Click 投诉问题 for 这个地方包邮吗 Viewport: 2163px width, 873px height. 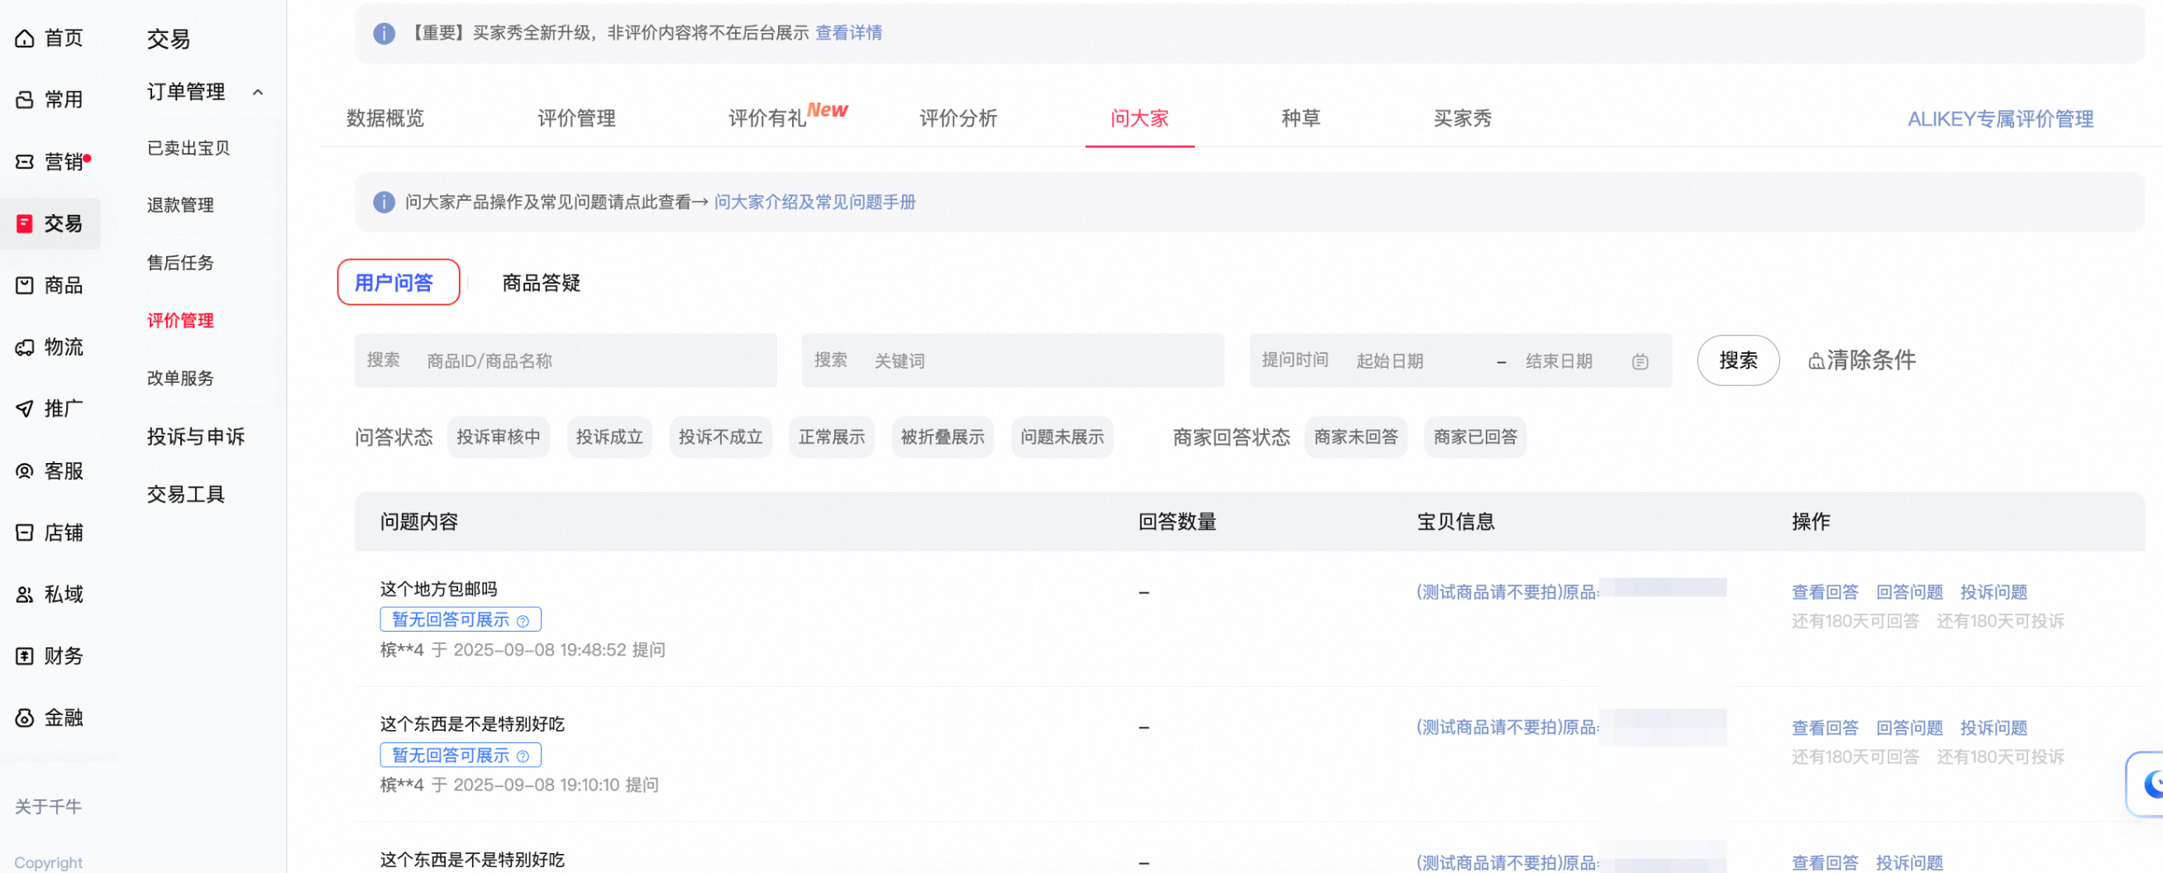click(x=1993, y=593)
